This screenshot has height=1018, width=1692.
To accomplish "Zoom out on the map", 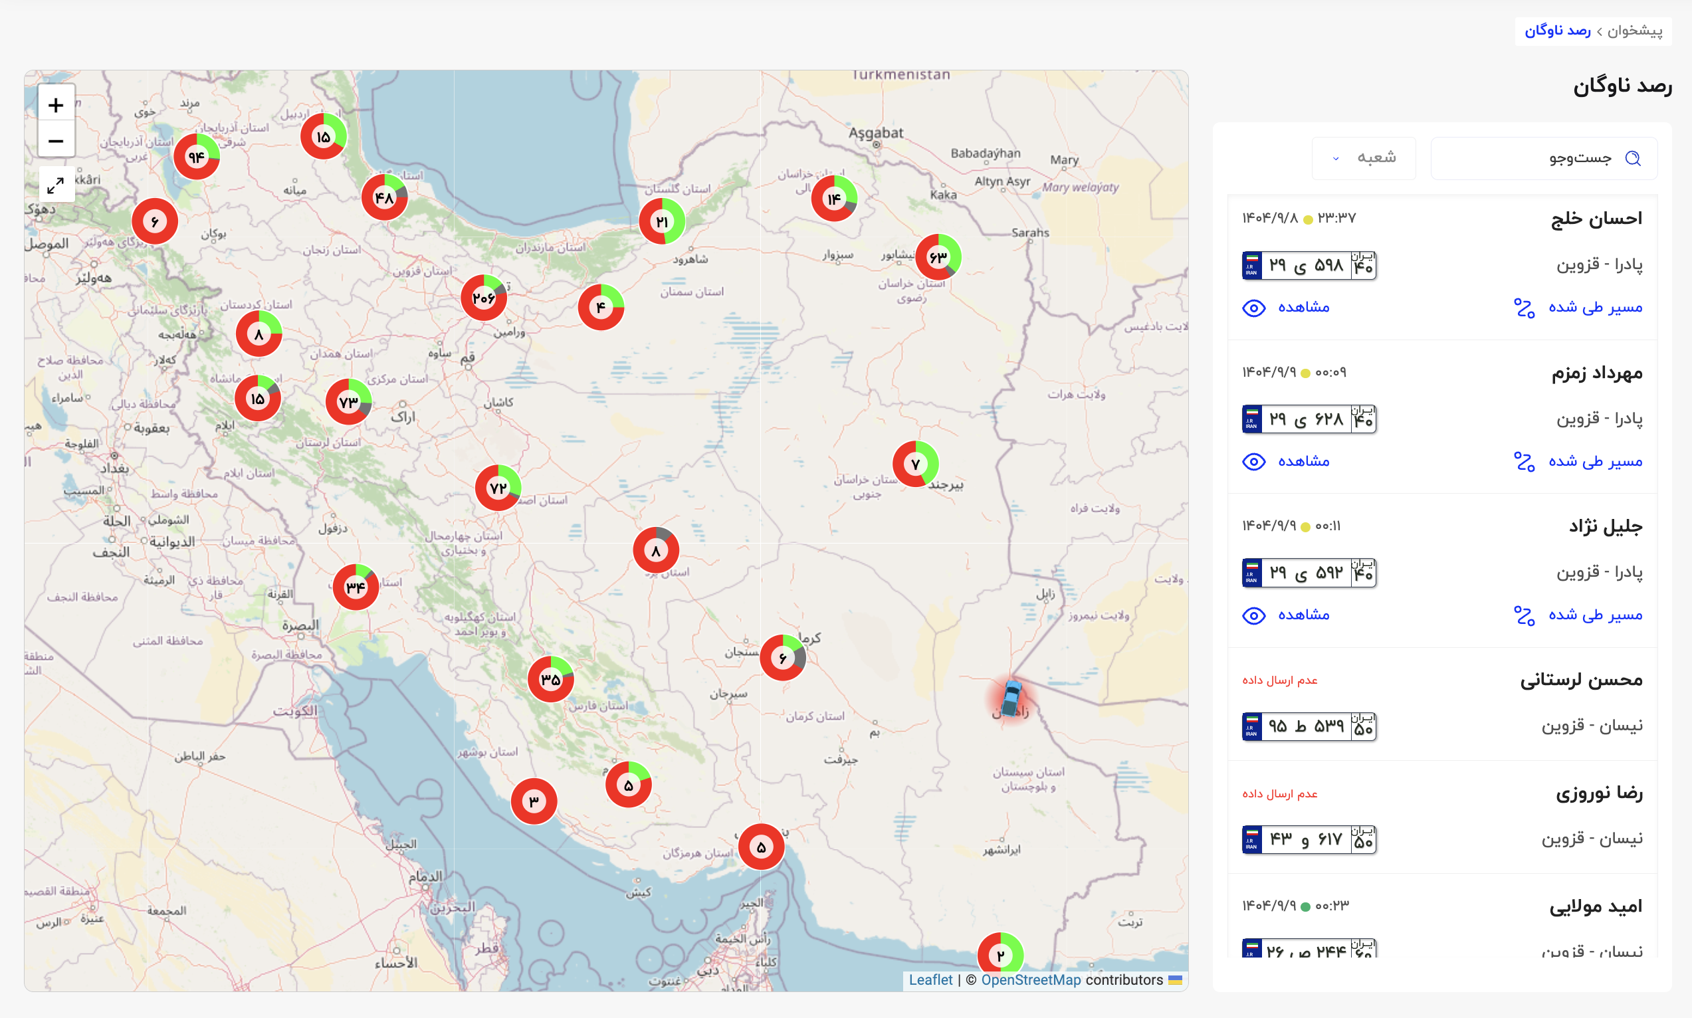I will tap(56, 141).
